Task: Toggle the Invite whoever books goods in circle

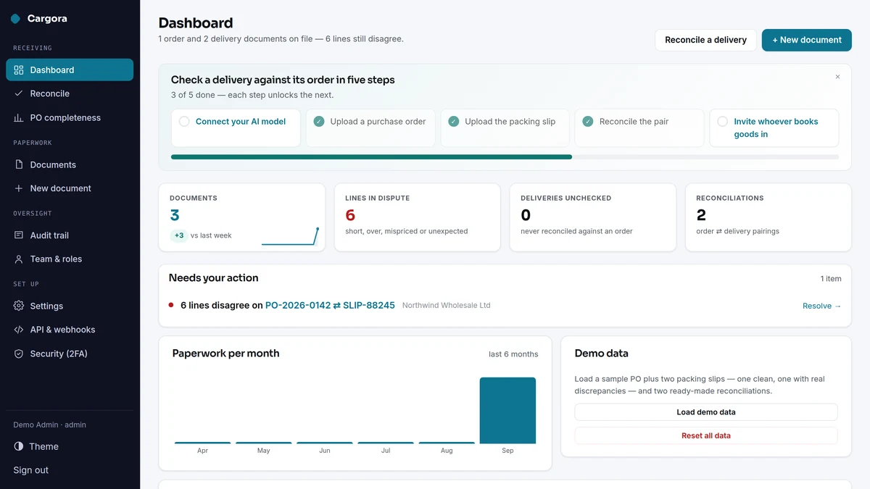Action: (723, 122)
